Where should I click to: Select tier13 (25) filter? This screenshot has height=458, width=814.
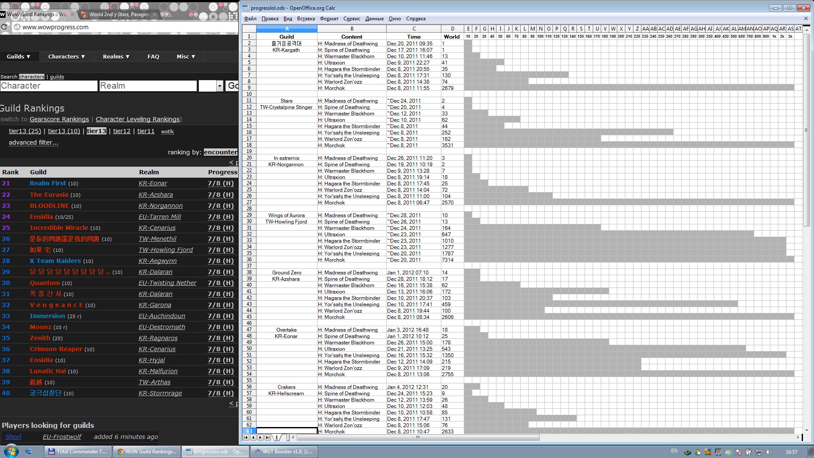25,131
